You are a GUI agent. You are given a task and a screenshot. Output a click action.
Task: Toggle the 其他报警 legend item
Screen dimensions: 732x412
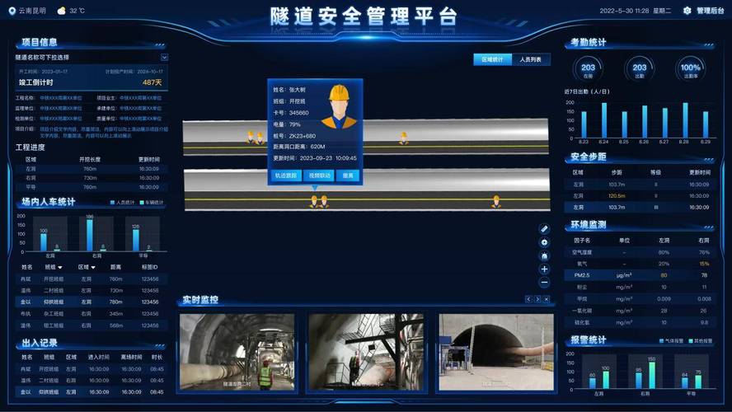coord(700,341)
